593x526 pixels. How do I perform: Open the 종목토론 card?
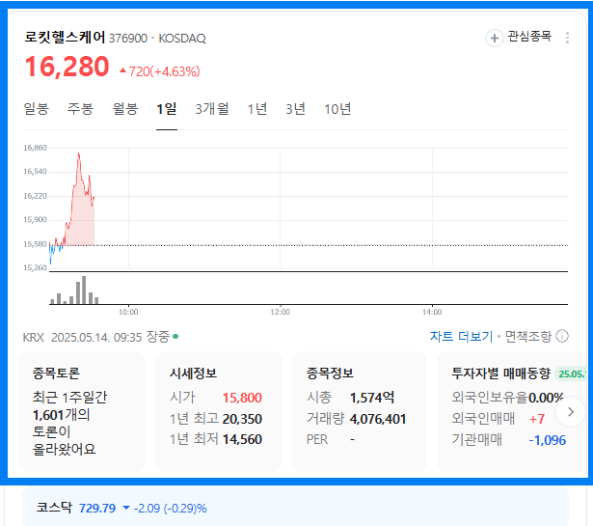pos(82,411)
